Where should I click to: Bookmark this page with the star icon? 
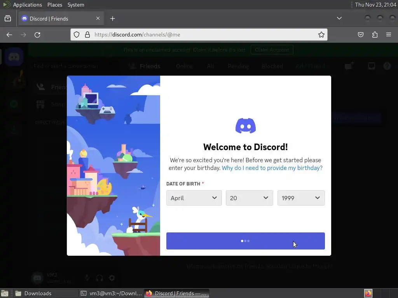click(x=321, y=35)
